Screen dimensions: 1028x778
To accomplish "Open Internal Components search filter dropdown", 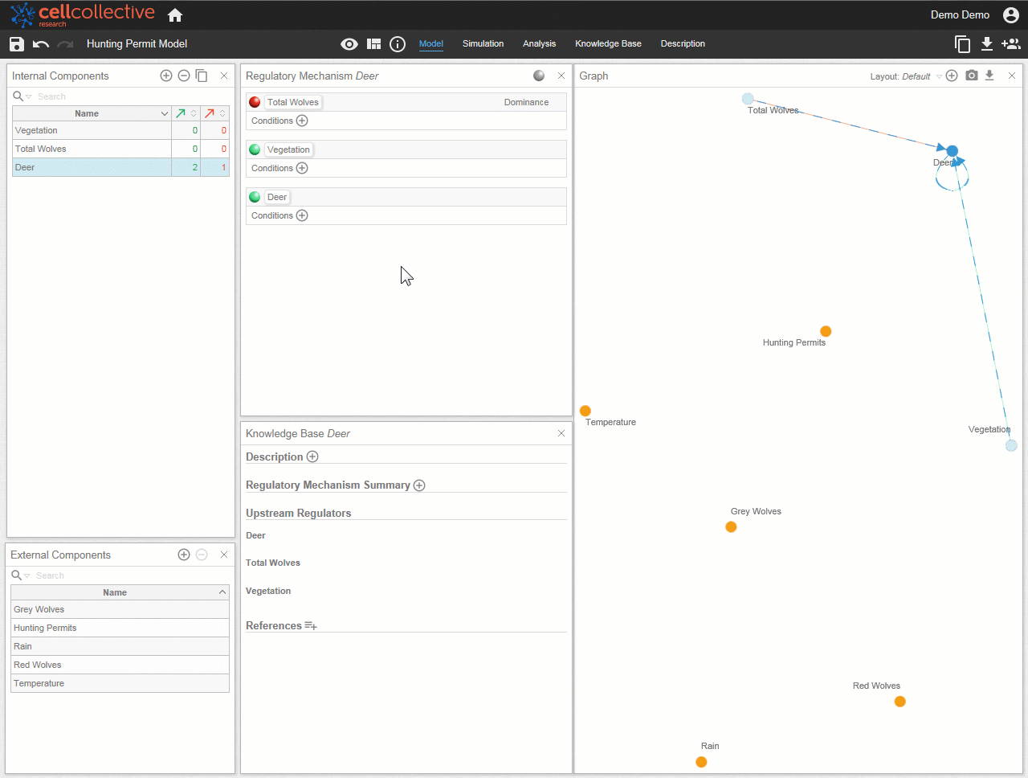I will click(x=29, y=97).
